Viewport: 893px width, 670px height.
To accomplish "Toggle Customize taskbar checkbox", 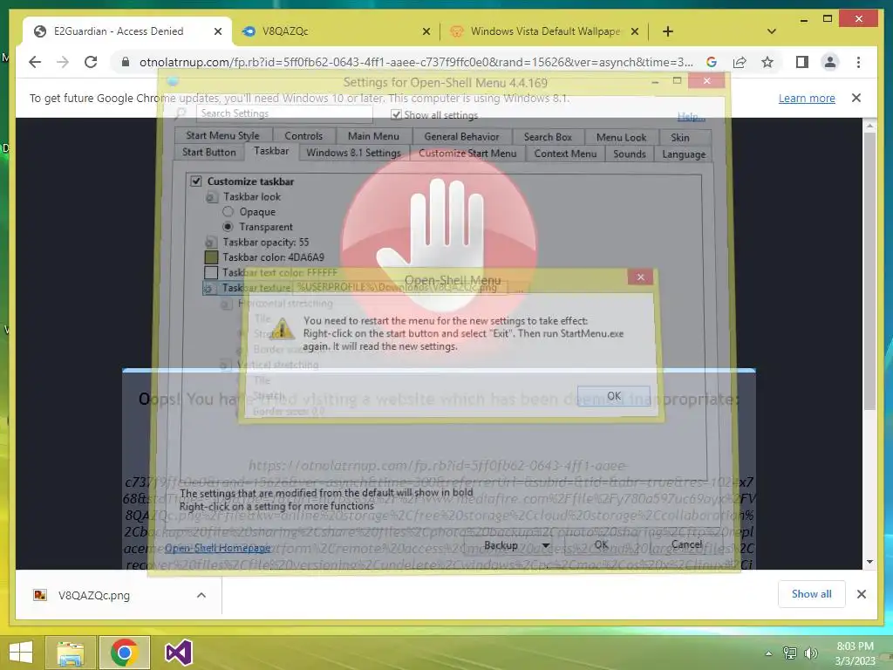I will pos(196,181).
